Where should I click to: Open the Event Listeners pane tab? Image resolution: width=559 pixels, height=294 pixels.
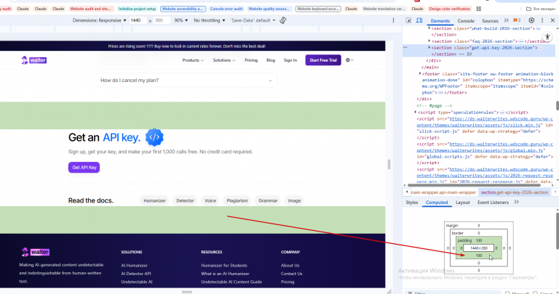(x=493, y=203)
